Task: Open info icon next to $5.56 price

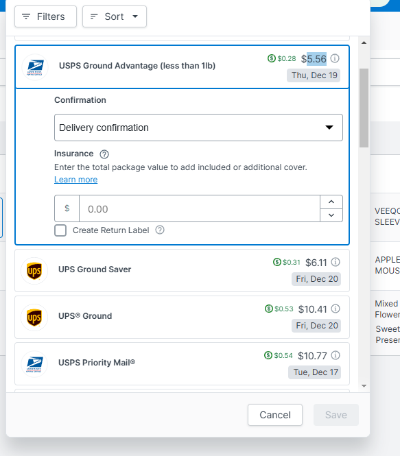Action: (335, 58)
